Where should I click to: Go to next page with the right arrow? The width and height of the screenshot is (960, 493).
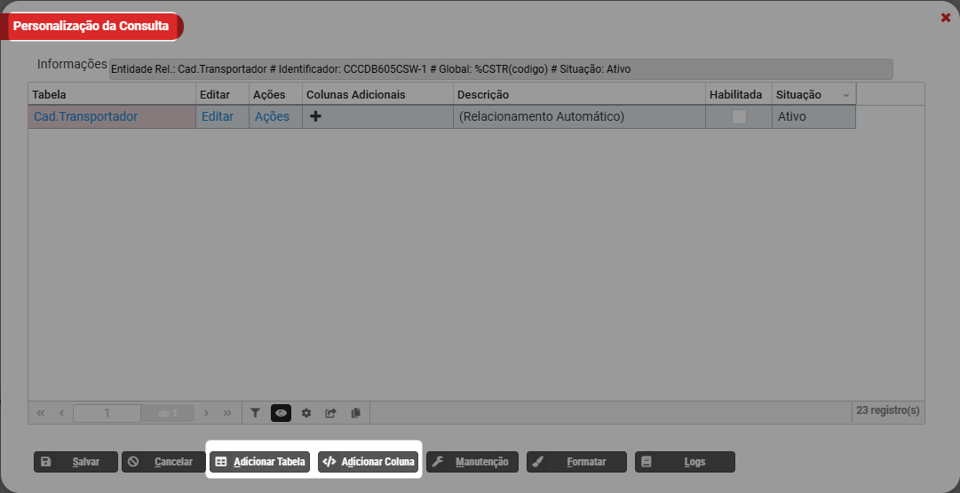point(206,413)
